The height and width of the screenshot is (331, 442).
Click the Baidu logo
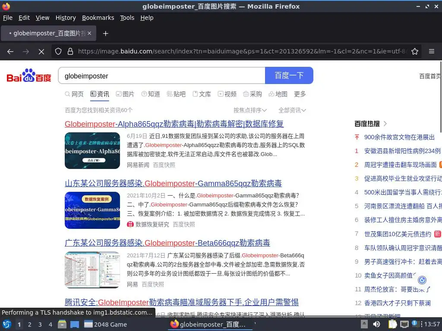pyautogui.click(x=29, y=75)
